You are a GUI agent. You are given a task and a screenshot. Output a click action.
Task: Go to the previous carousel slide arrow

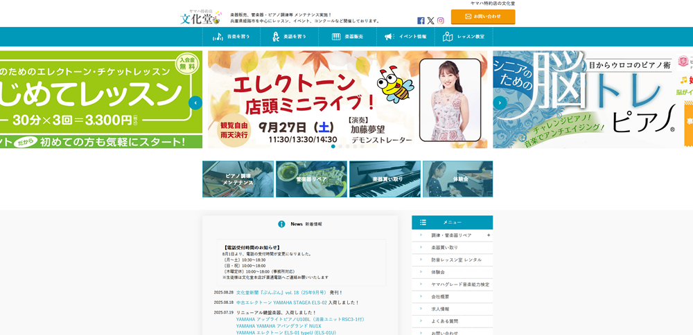[195, 103]
